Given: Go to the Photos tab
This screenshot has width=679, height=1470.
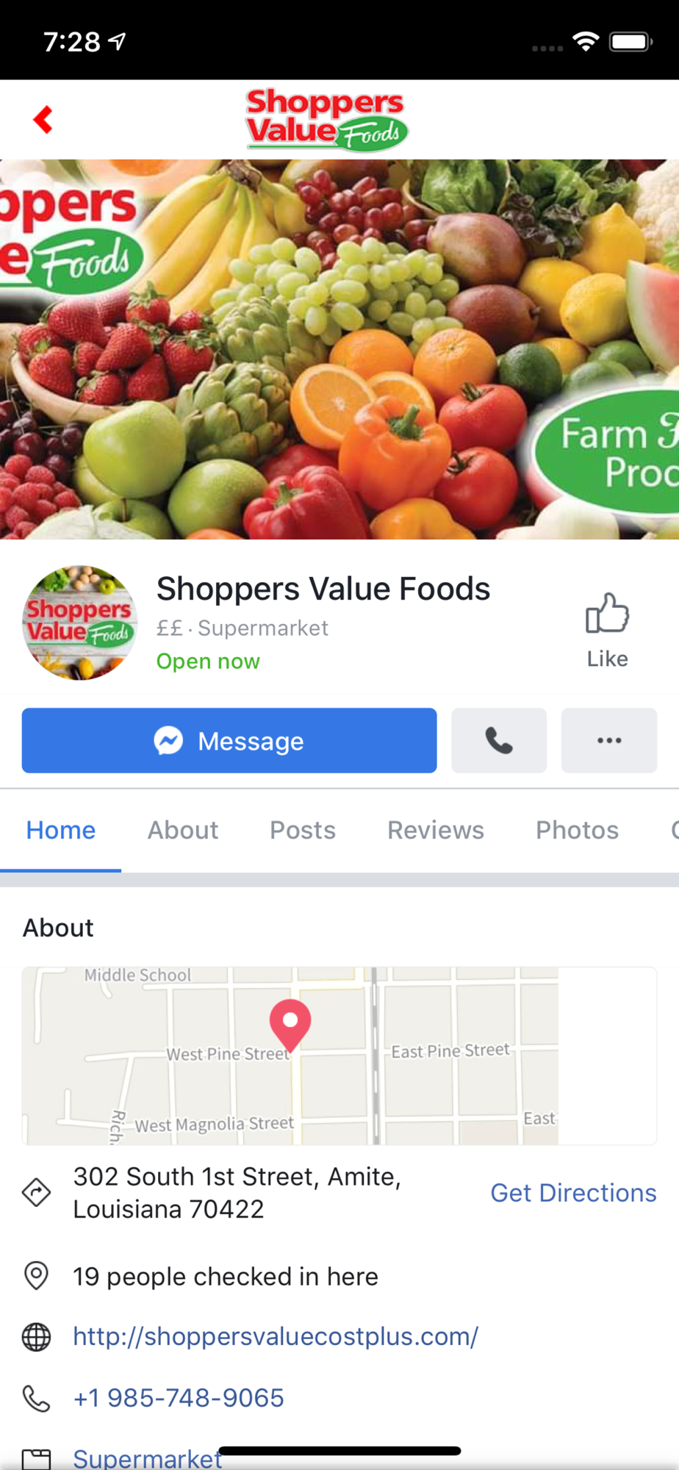Looking at the screenshot, I should coord(577,830).
